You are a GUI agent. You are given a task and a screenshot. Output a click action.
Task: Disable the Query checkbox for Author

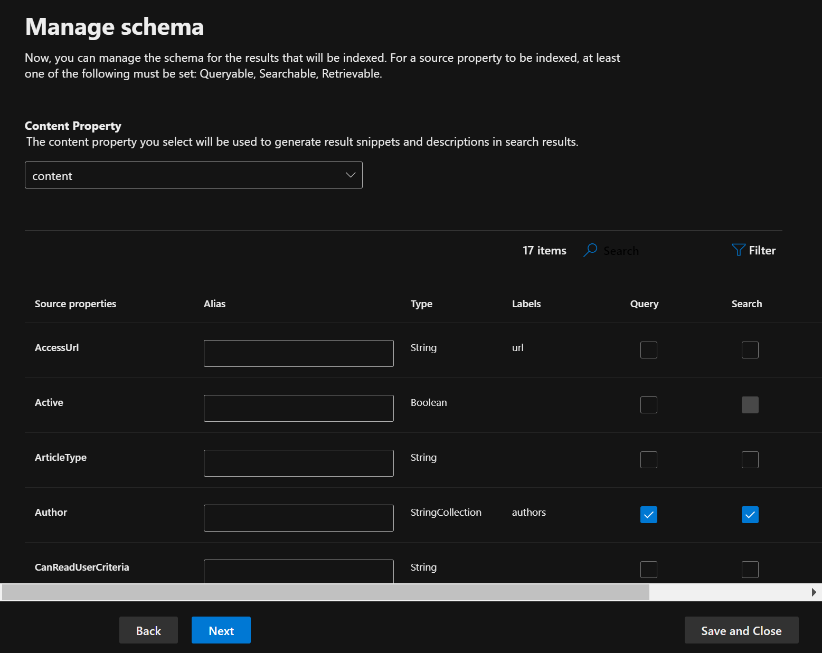[649, 514]
